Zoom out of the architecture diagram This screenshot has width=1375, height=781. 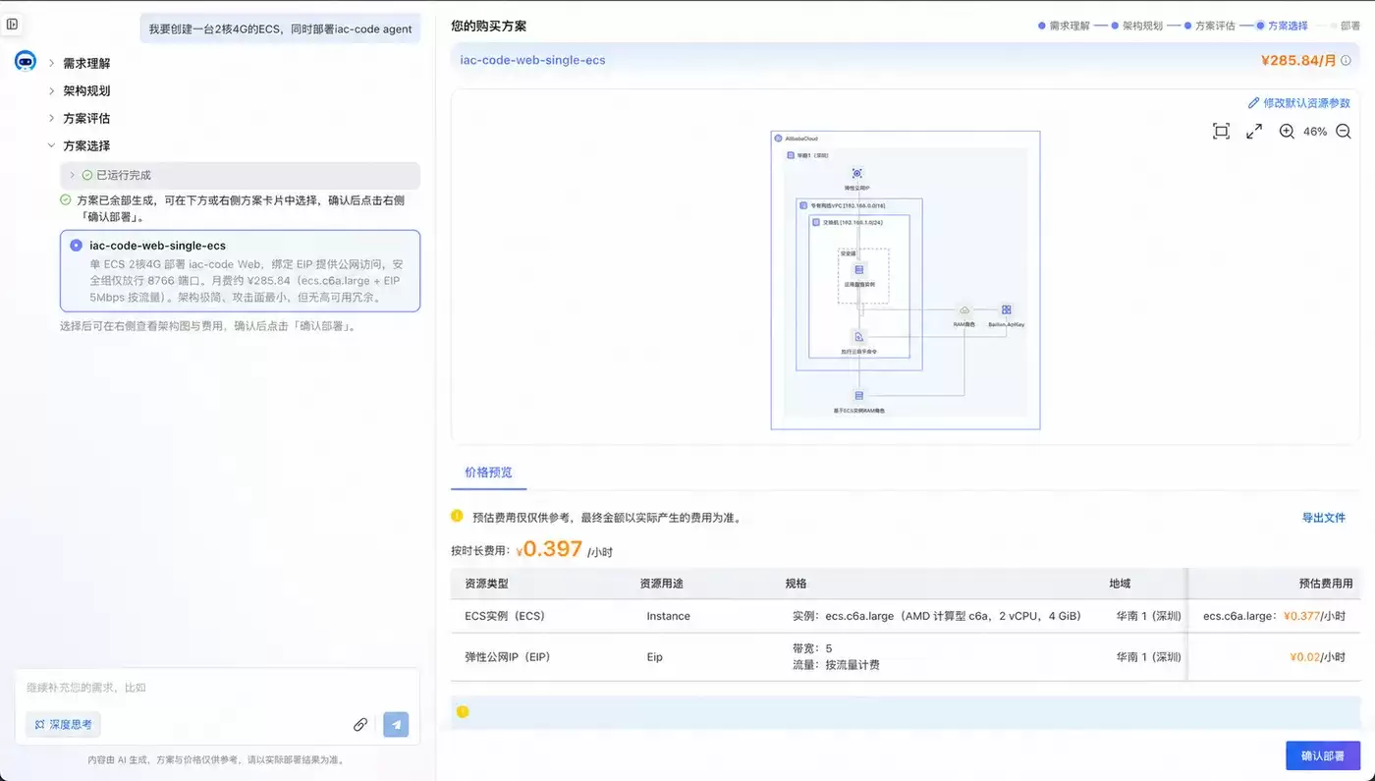1344,132
